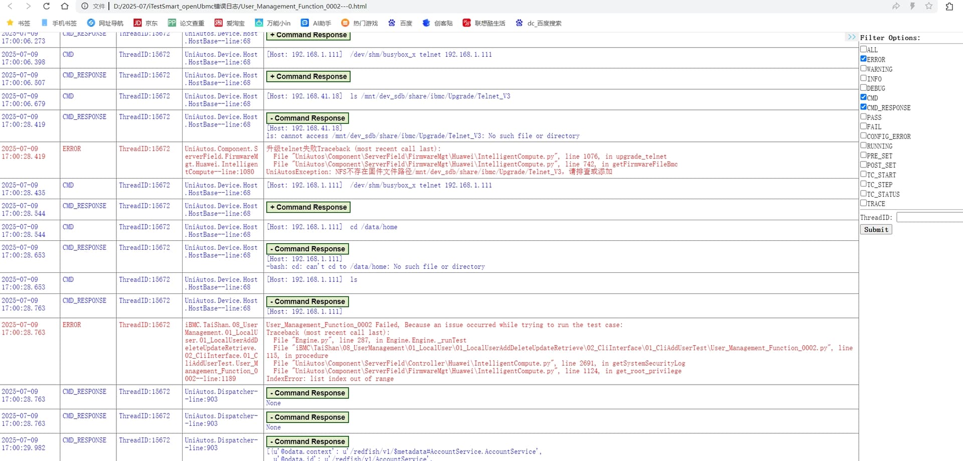The width and height of the screenshot is (963, 461).
Task: Collapse Command Response for cd /data/home error
Action: 307,249
